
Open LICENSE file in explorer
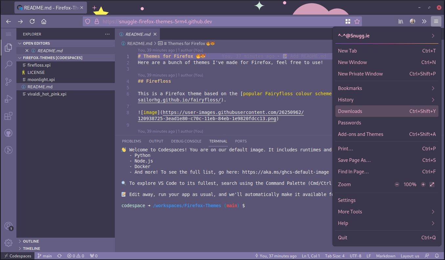click(x=66, y=72)
